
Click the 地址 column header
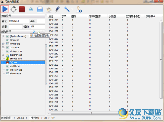coord(54,16)
